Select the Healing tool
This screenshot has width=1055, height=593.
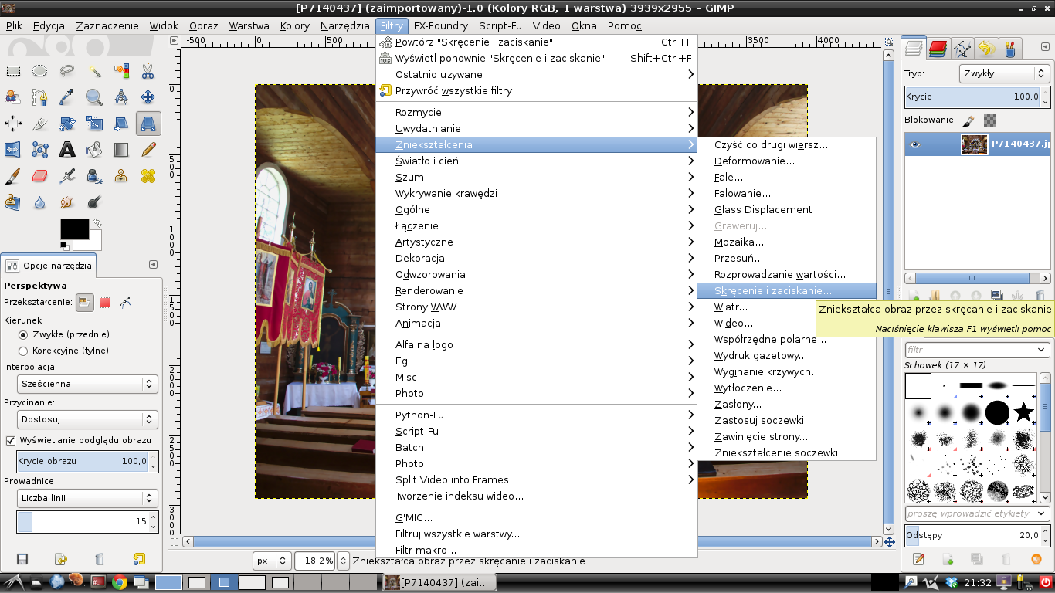click(148, 176)
